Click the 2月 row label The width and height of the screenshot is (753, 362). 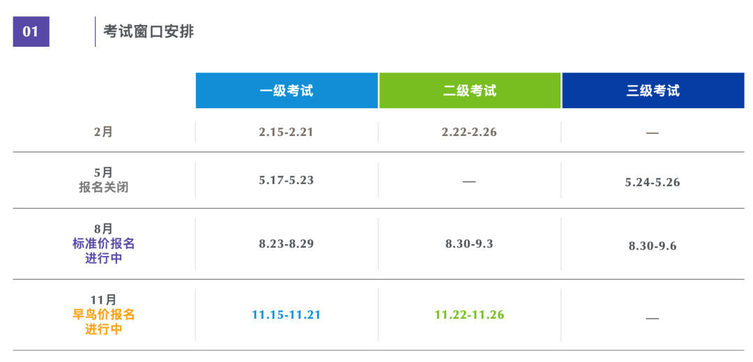pos(103,132)
